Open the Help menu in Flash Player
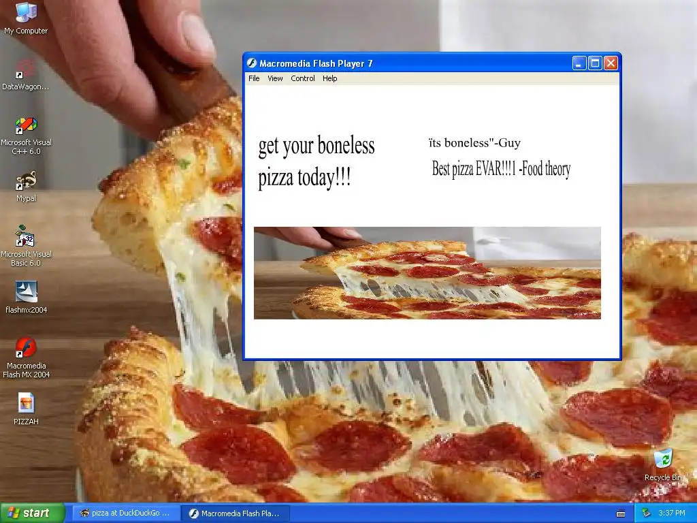697x523 pixels. [x=330, y=78]
